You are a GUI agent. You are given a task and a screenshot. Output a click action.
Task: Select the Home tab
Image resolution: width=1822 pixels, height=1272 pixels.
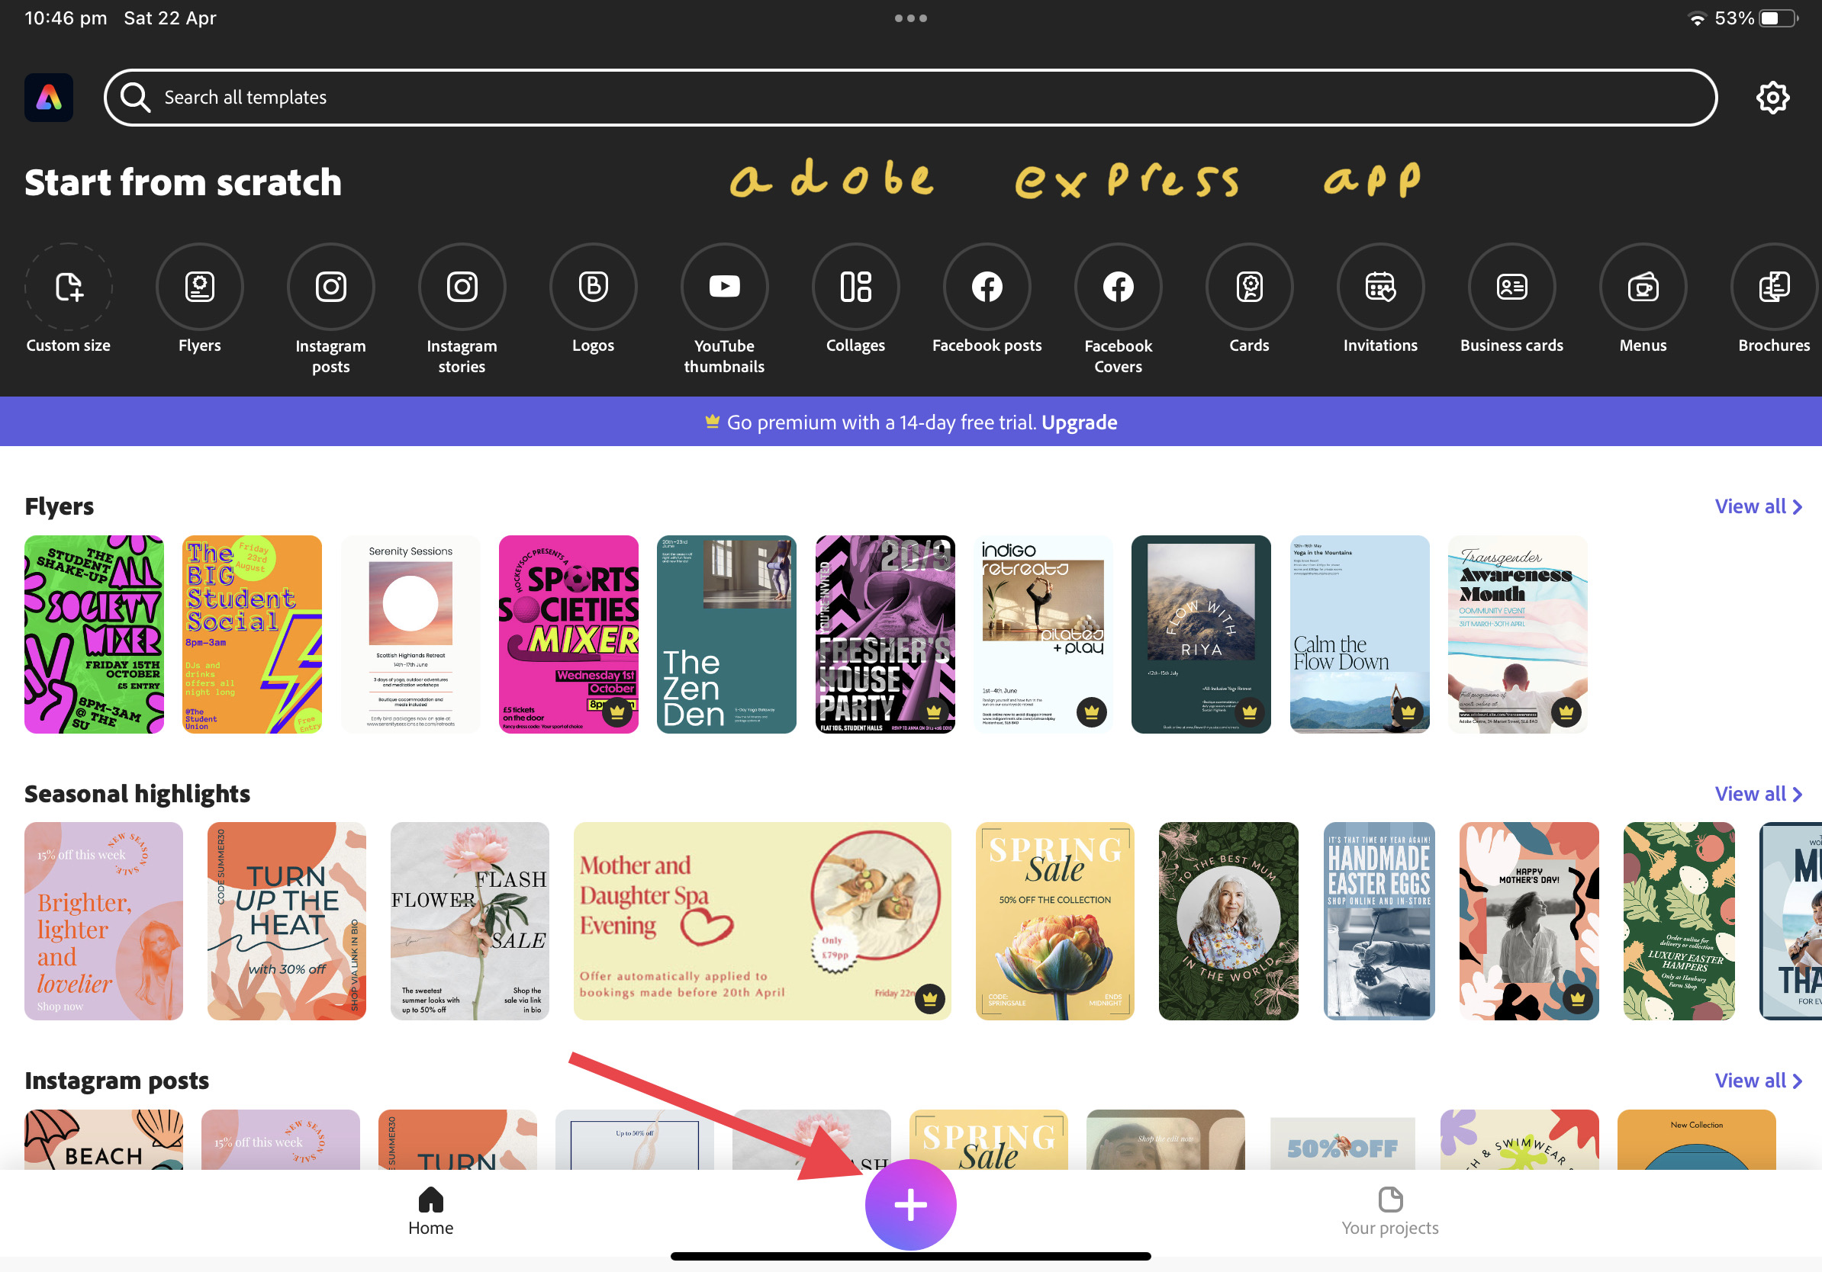pyautogui.click(x=430, y=1212)
